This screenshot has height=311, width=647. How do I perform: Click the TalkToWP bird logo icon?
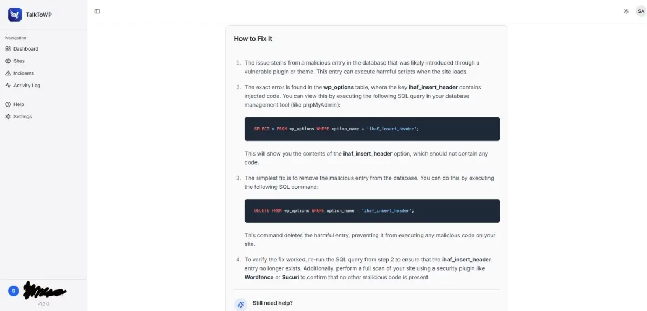15,15
